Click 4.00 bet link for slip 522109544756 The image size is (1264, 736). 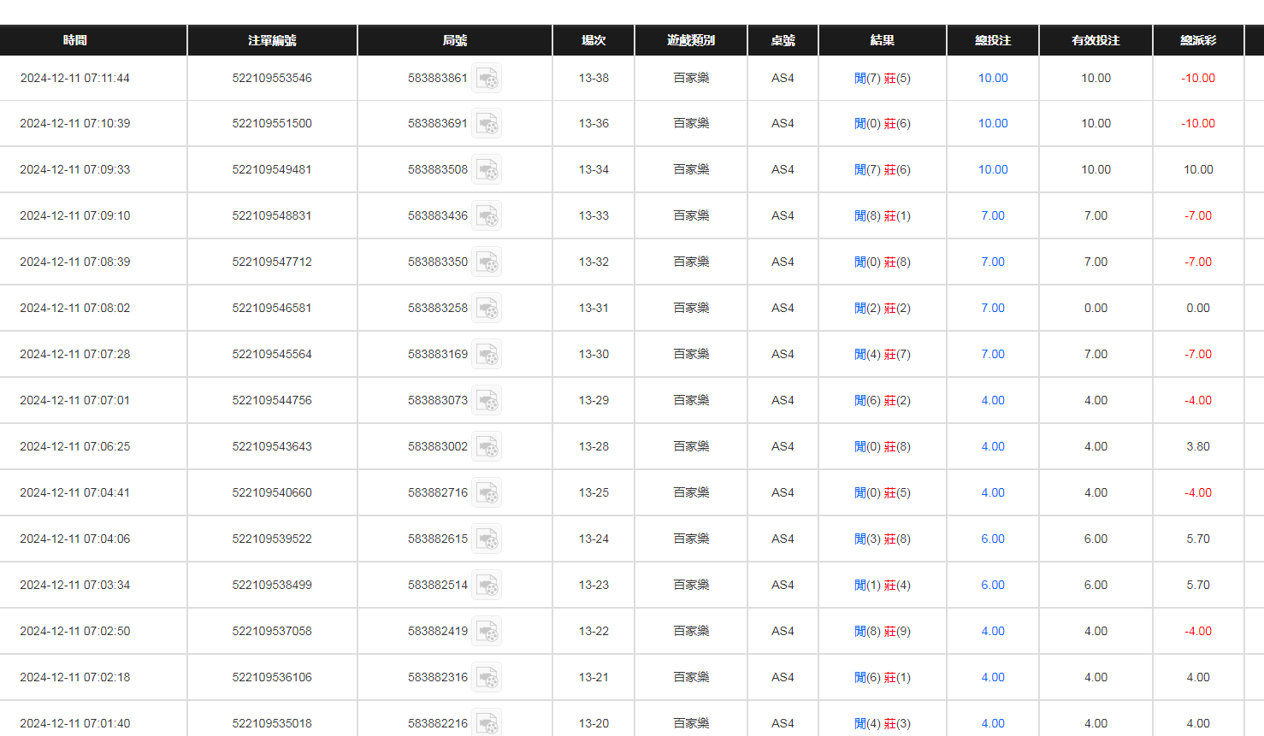tap(992, 400)
